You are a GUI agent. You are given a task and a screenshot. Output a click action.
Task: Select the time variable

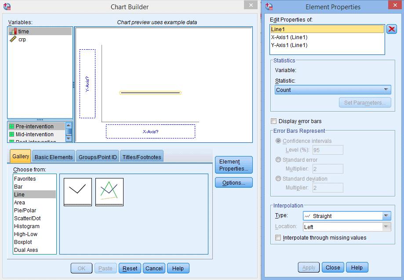[40, 31]
